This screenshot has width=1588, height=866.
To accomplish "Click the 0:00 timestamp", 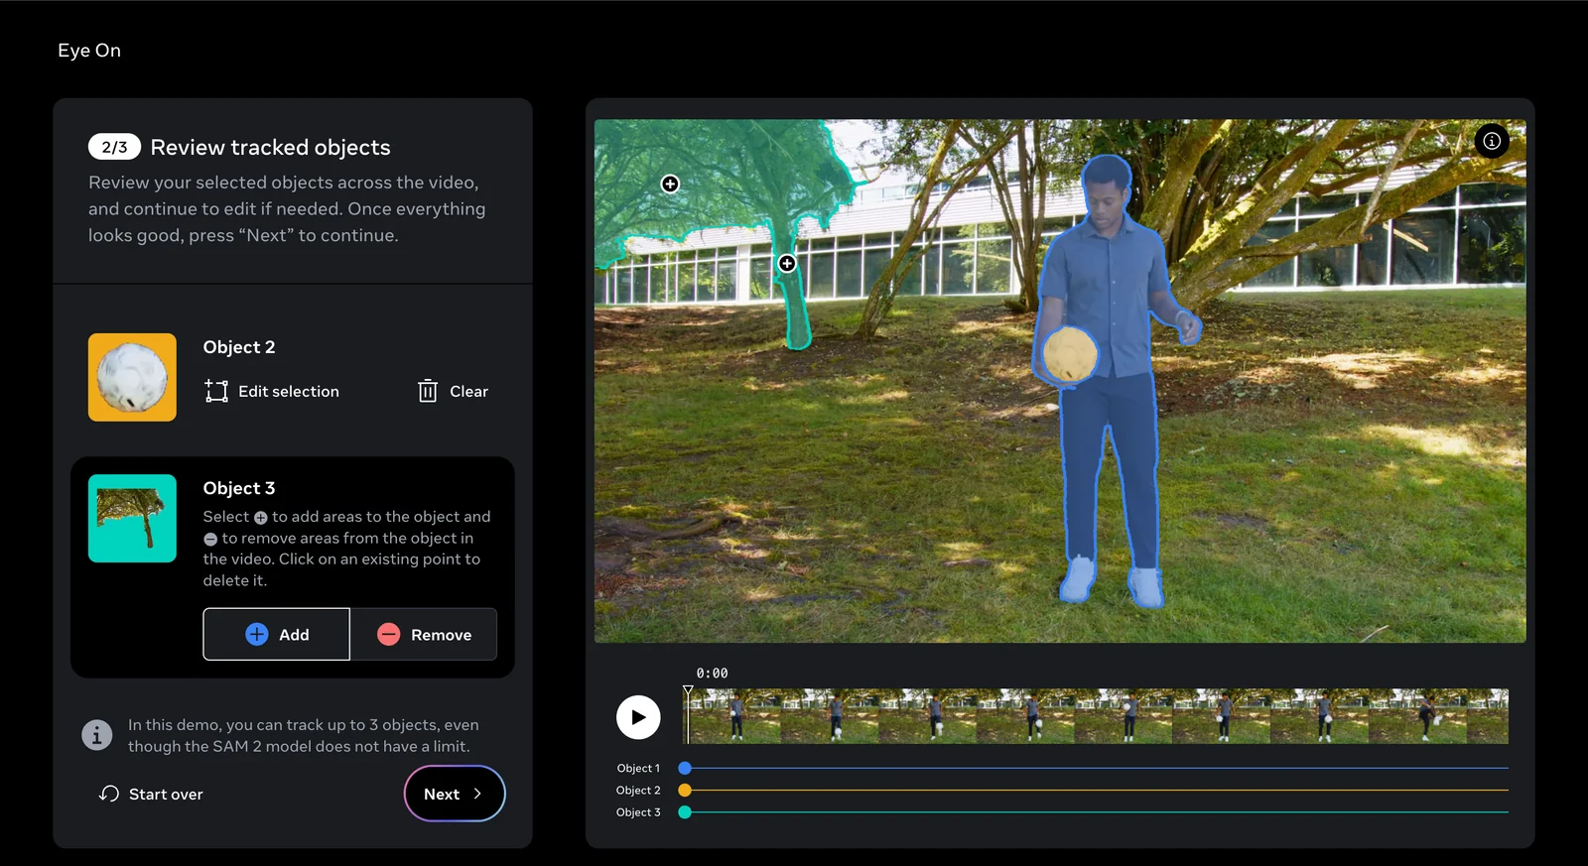I will click(x=712, y=673).
